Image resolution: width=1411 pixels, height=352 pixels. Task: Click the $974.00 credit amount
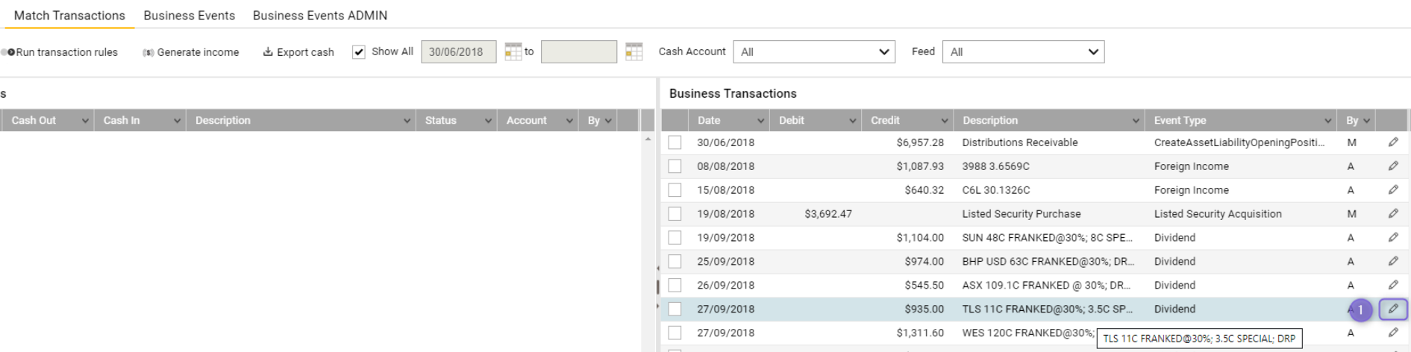point(924,262)
